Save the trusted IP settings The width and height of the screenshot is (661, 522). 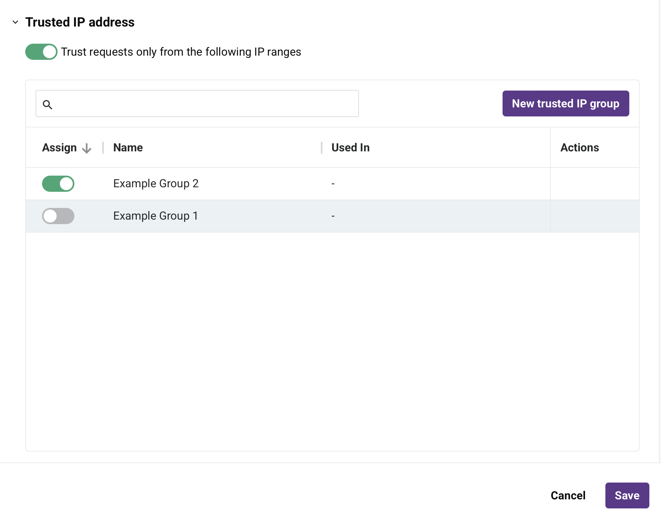[x=627, y=495]
